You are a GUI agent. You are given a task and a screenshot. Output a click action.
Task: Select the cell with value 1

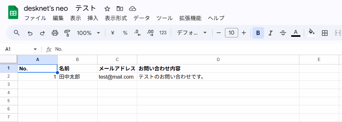(38, 76)
